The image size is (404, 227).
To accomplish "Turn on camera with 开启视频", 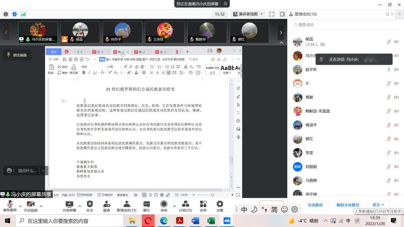I will point(30,204).
